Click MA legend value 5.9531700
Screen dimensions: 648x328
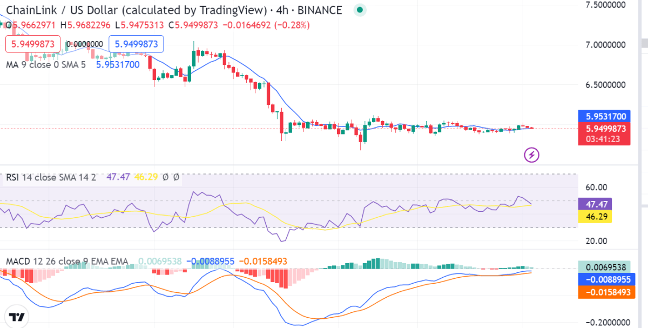tap(118, 64)
